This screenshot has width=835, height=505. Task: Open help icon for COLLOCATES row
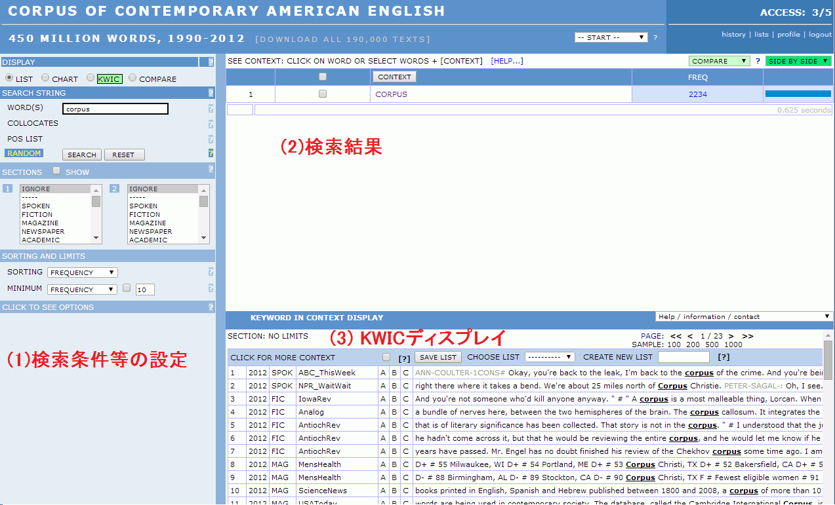211,124
